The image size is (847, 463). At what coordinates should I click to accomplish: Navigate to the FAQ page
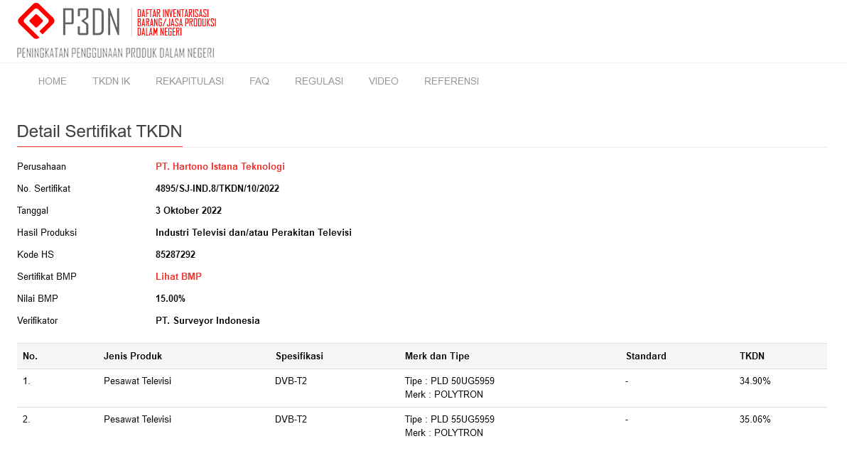click(259, 81)
